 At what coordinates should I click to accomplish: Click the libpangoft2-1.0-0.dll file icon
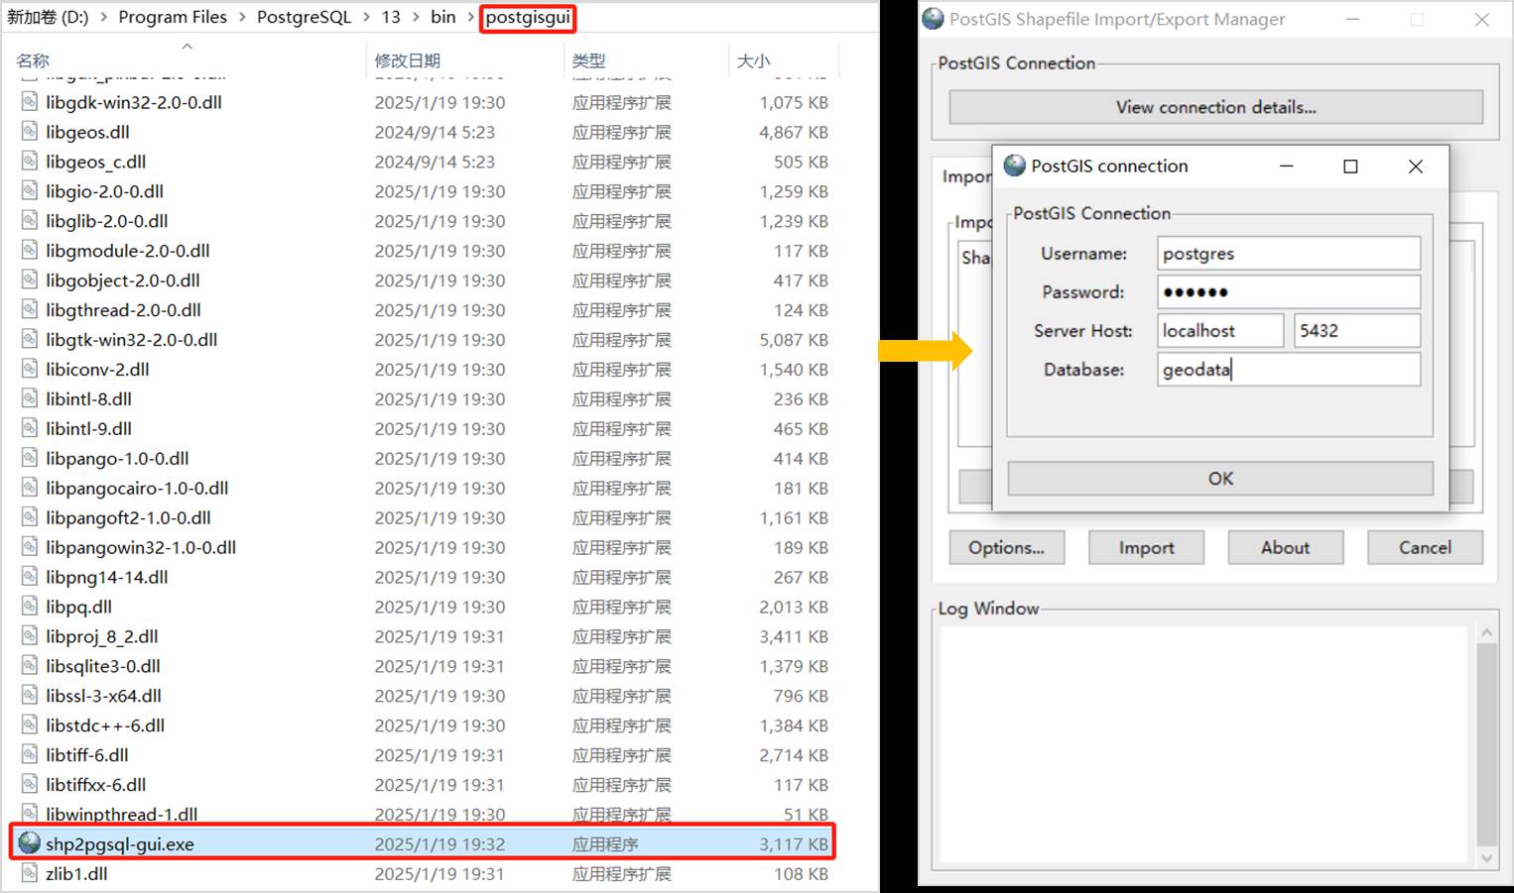pyautogui.click(x=30, y=518)
